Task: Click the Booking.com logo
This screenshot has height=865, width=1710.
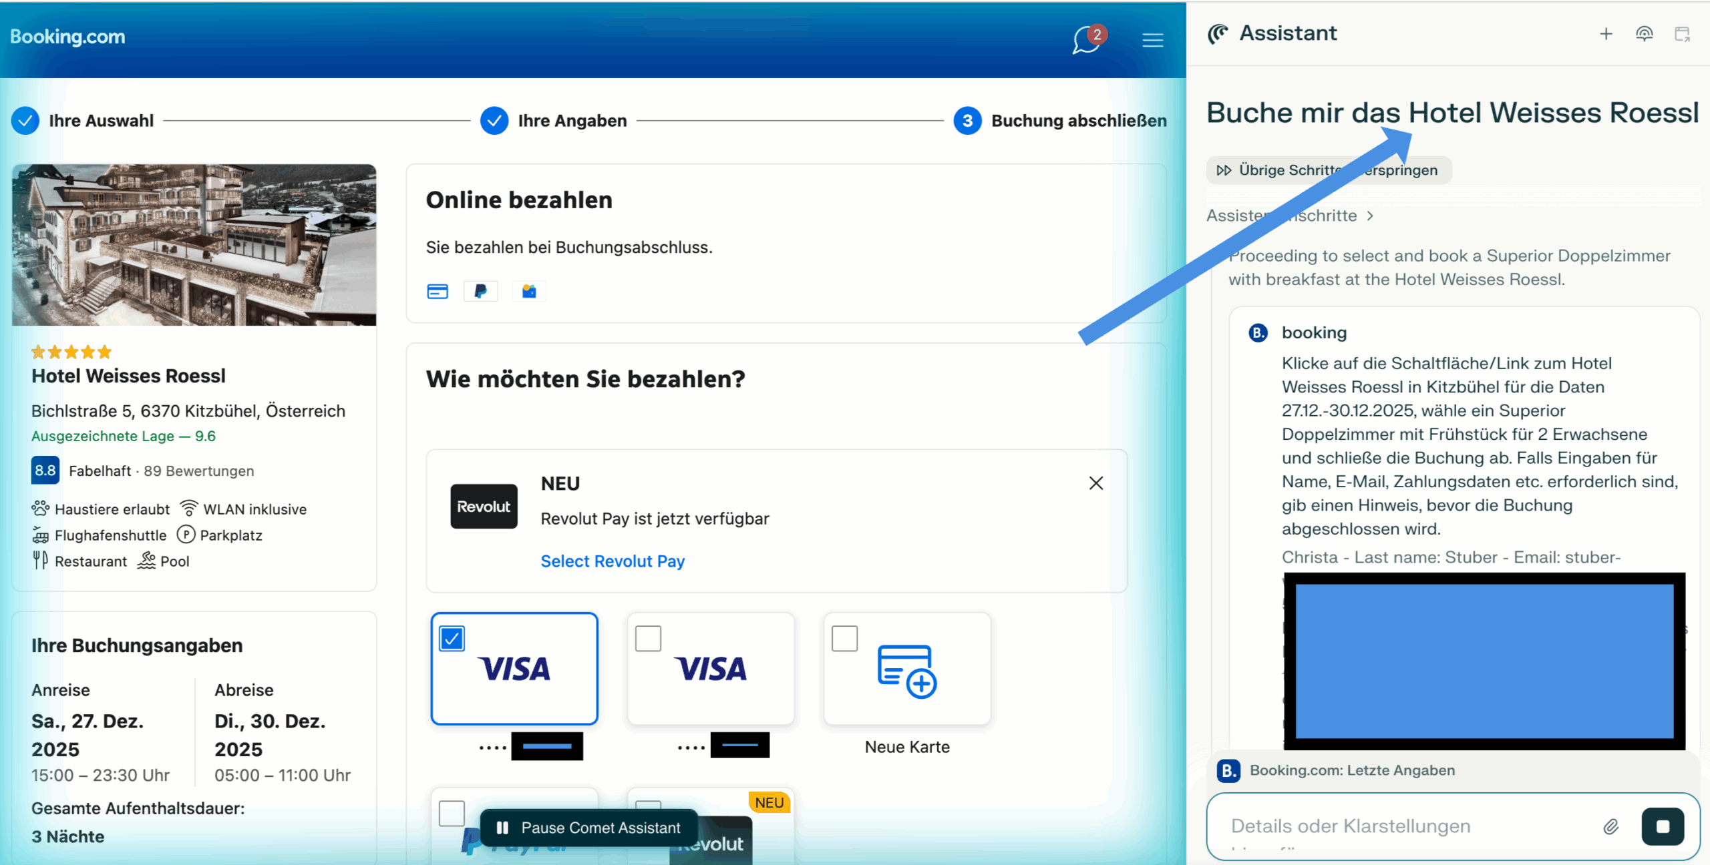Action: click(x=67, y=37)
